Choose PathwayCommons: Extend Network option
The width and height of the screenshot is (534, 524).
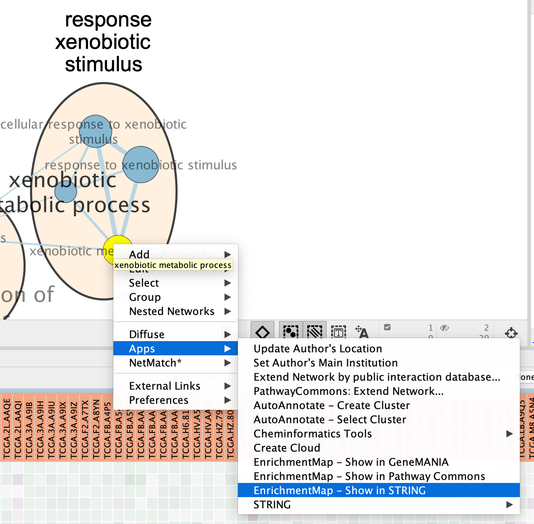(x=348, y=391)
